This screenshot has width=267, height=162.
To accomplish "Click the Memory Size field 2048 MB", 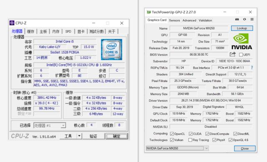I will (183, 94).
